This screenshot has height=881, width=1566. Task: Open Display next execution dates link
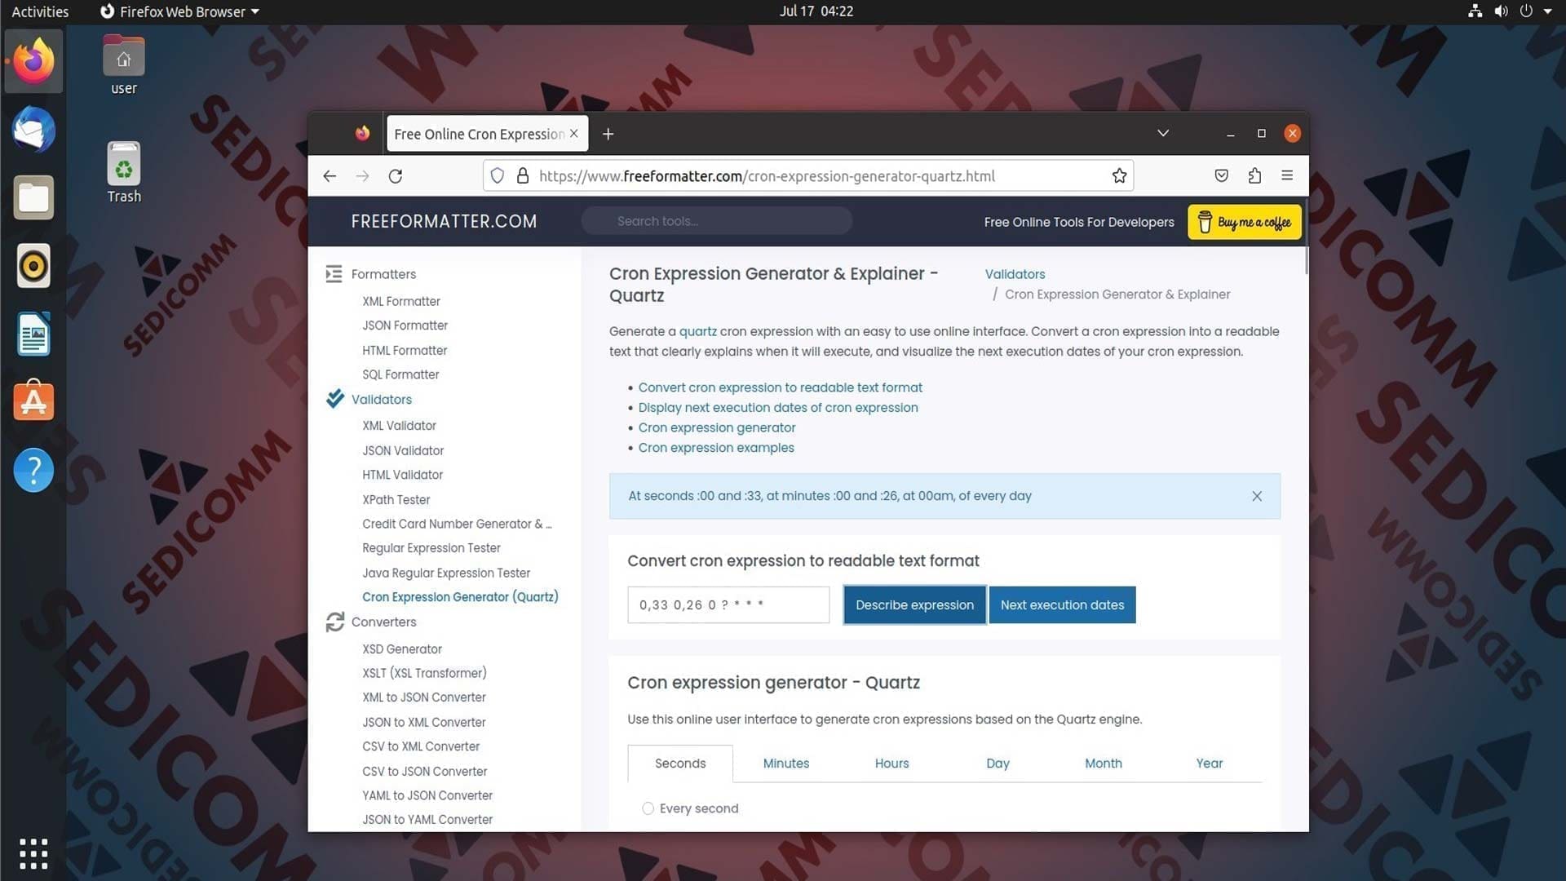coord(777,408)
